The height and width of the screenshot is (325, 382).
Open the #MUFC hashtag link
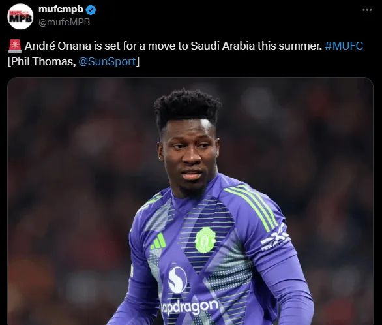(344, 46)
